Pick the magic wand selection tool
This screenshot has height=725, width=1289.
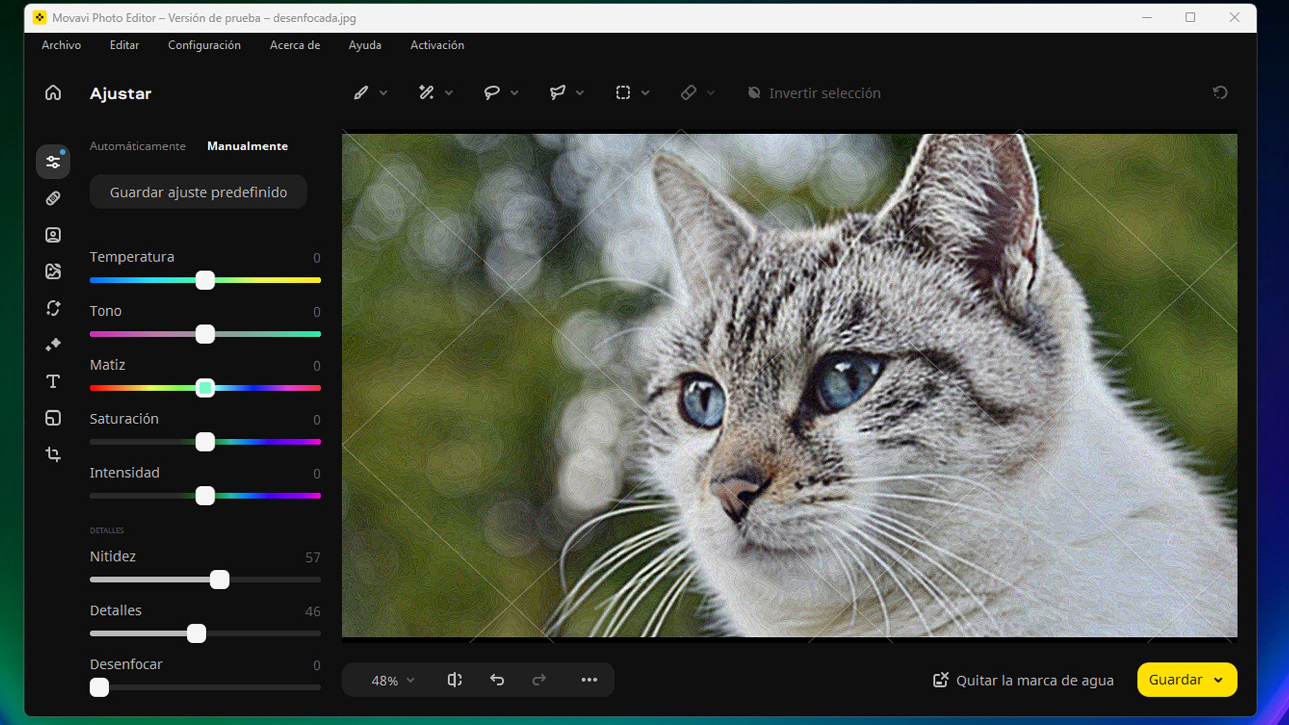[x=426, y=93]
